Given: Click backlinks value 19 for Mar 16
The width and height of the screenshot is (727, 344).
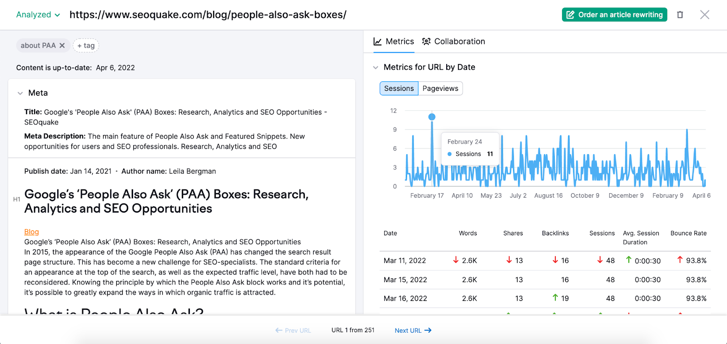Looking at the screenshot, I should [565, 299].
